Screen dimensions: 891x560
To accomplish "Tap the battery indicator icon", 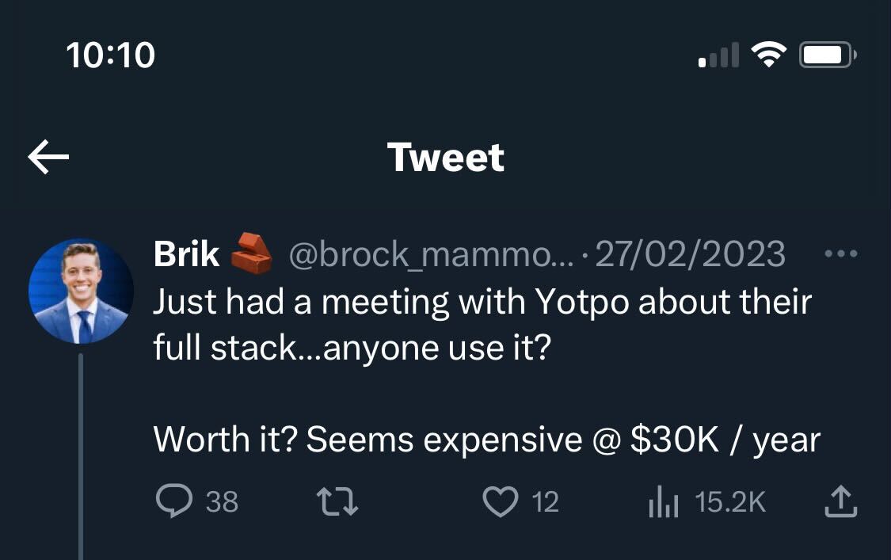I will click(x=828, y=55).
